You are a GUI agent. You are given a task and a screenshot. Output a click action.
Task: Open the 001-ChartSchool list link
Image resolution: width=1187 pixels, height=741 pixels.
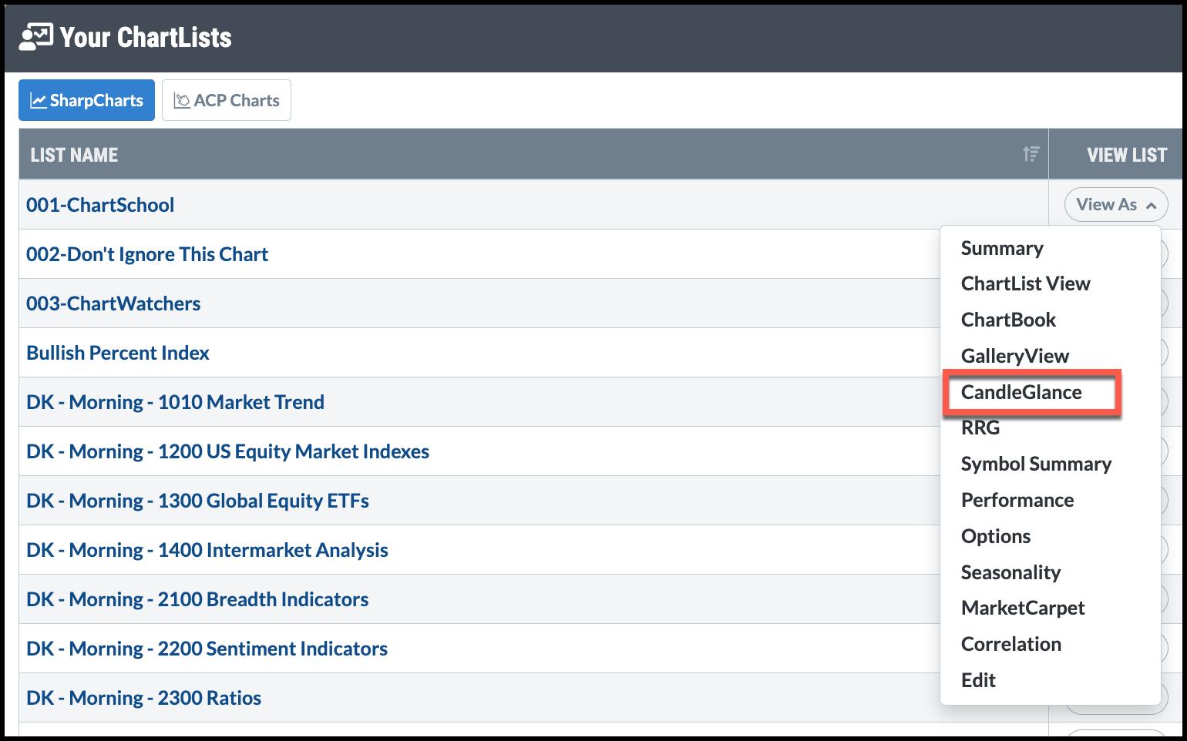point(100,205)
